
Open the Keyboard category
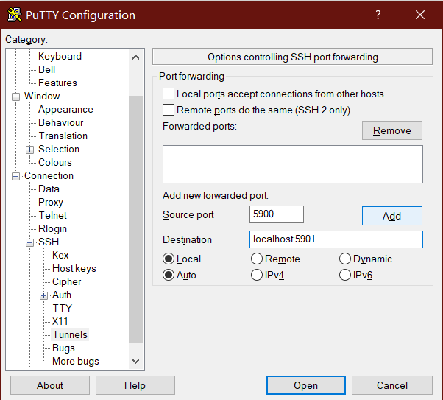[60, 56]
